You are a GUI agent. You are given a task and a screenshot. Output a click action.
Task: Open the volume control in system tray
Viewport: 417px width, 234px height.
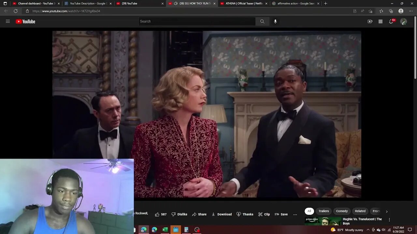383,230
